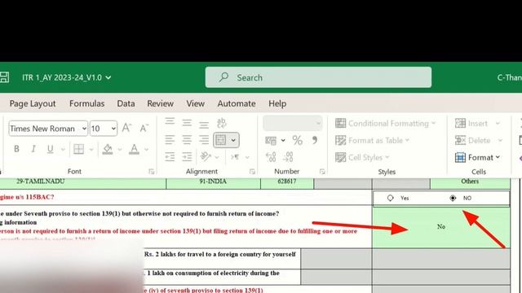The width and height of the screenshot is (522, 293).
Task: Click the Insert cells button
Action: coord(477,123)
